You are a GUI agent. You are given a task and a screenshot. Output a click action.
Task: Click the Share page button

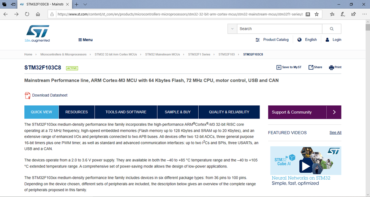[315, 67]
